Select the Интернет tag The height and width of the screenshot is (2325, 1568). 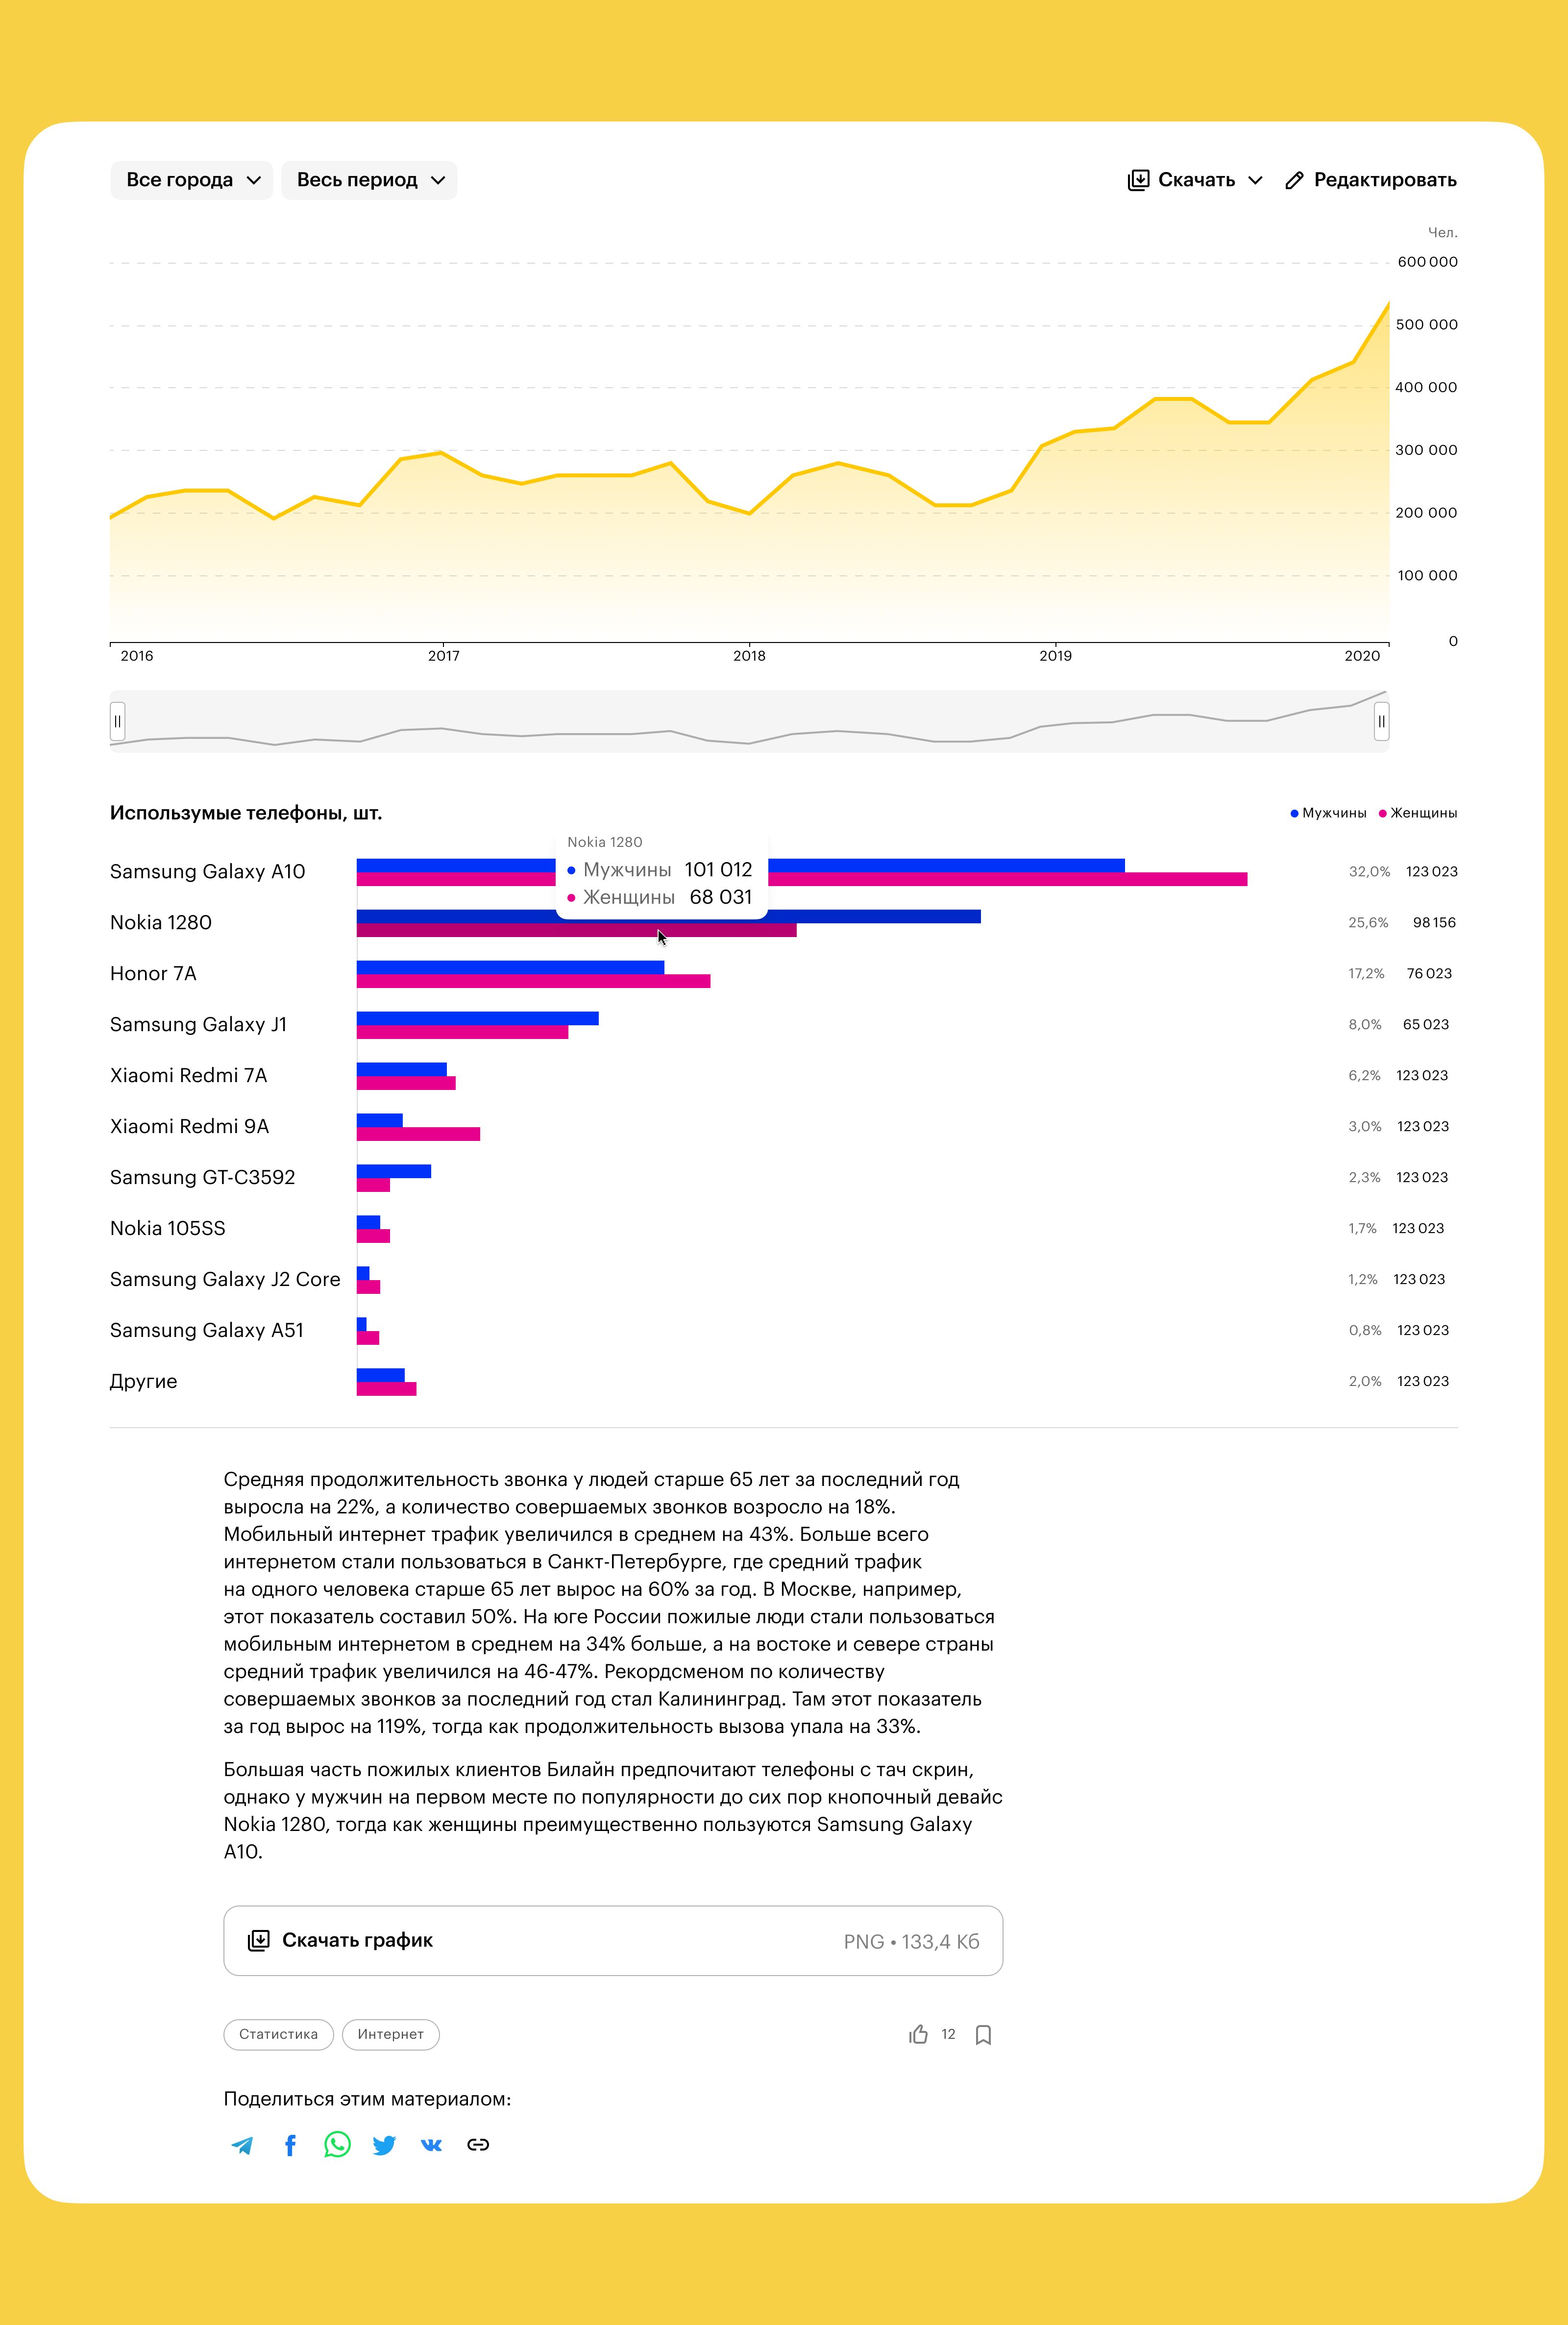click(x=390, y=2034)
